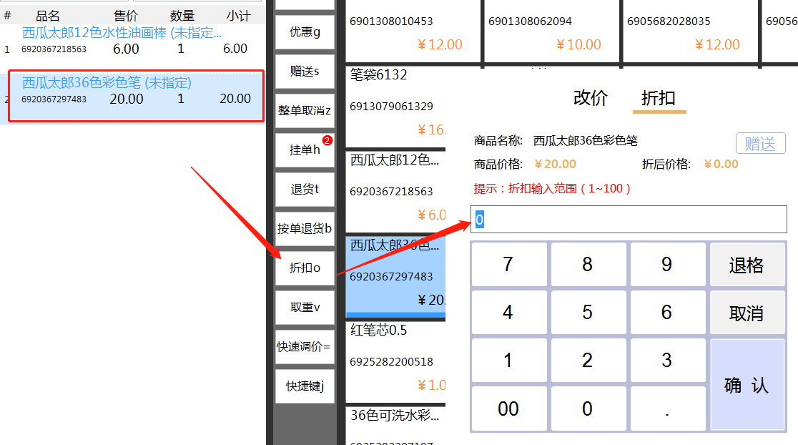Switch to the 改价 tab
Image resolution: width=798 pixels, height=445 pixels.
(591, 98)
